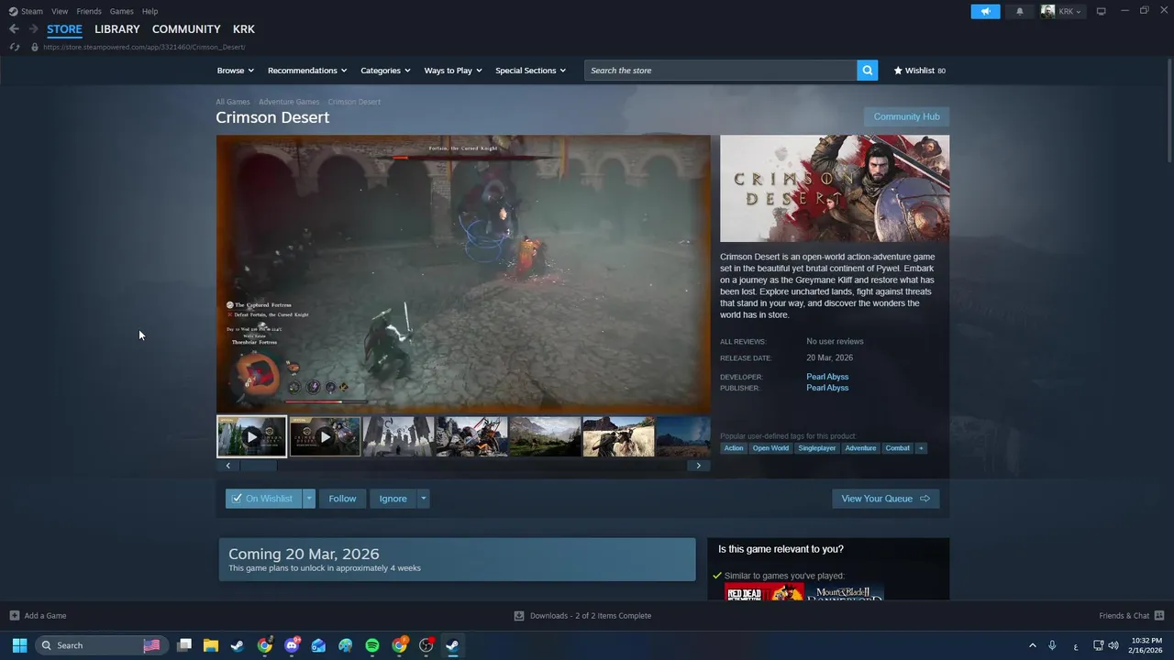Switch to Big Picture mode icon

coord(1102,11)
